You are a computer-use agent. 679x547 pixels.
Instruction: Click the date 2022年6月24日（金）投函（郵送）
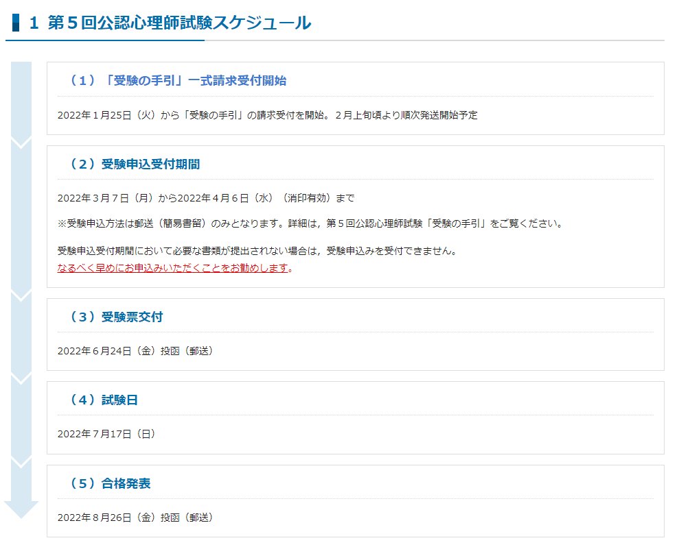tap(135, 351)
